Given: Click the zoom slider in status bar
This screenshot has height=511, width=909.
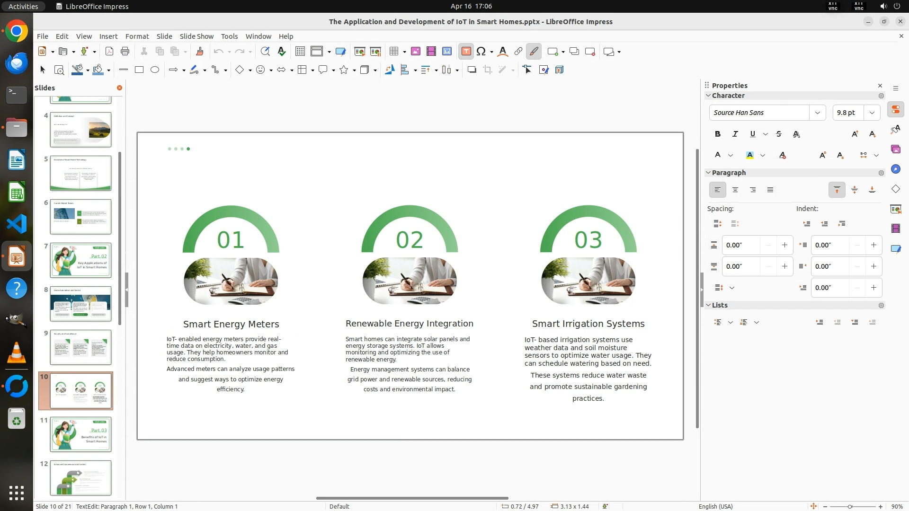Looking at the screenshot, I should point(850,506).
